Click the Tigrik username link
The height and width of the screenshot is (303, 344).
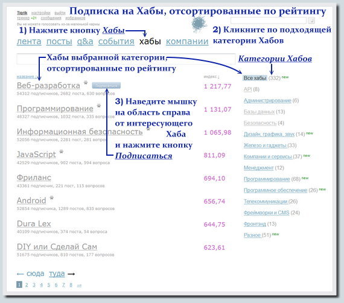(x=22, y=13)
